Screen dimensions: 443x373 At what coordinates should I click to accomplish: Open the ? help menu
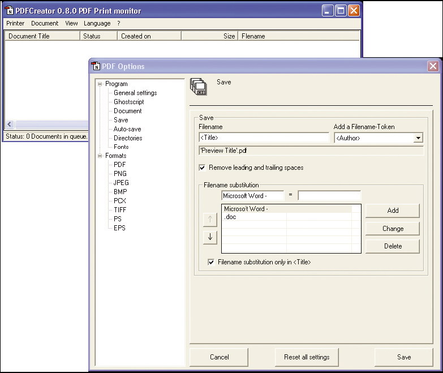119,23
